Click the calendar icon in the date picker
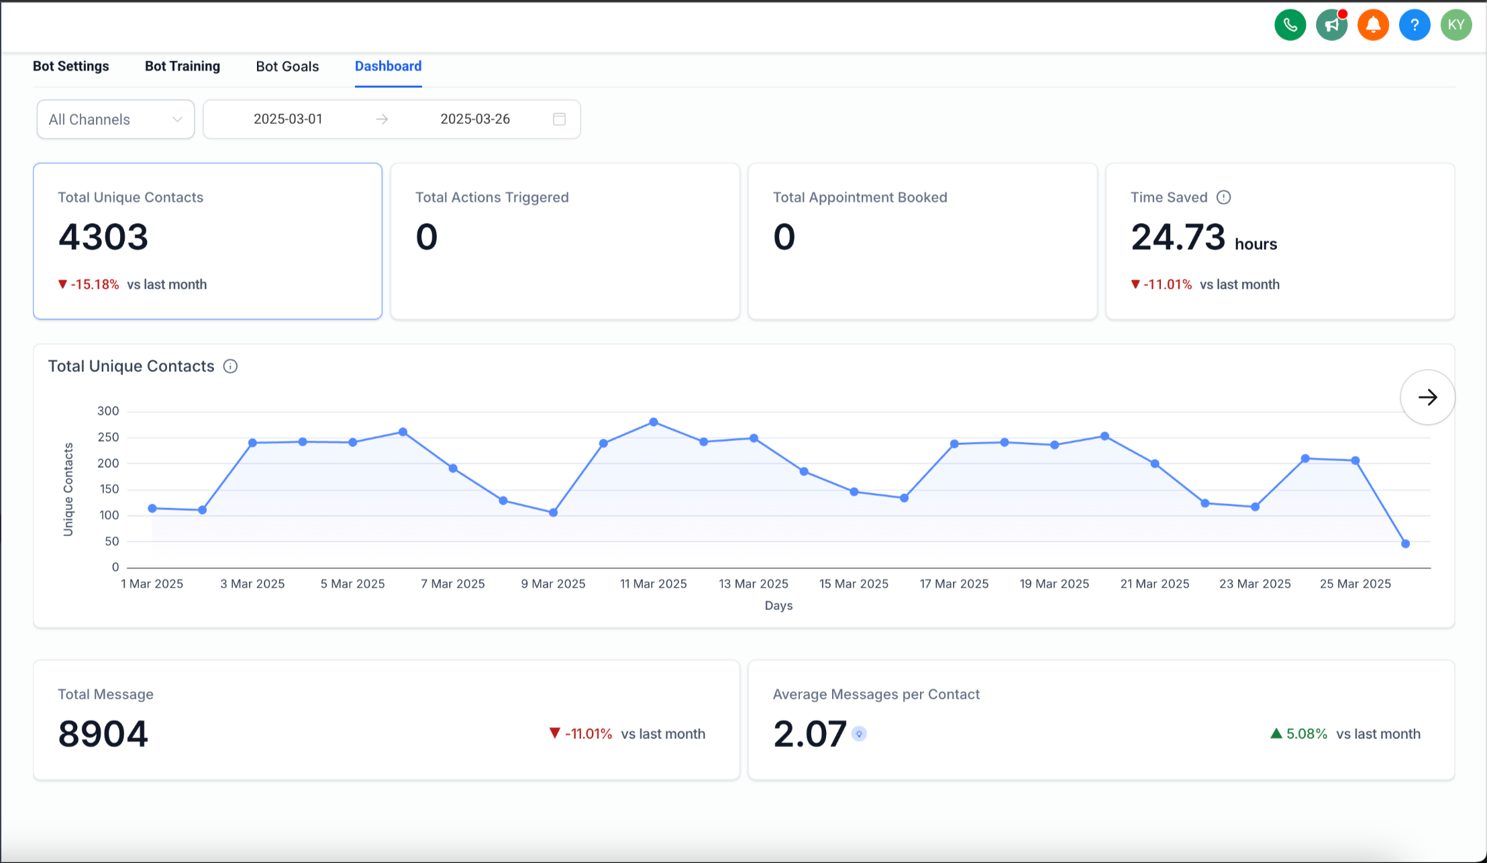1487x863 pixels. tap(558, 119)
